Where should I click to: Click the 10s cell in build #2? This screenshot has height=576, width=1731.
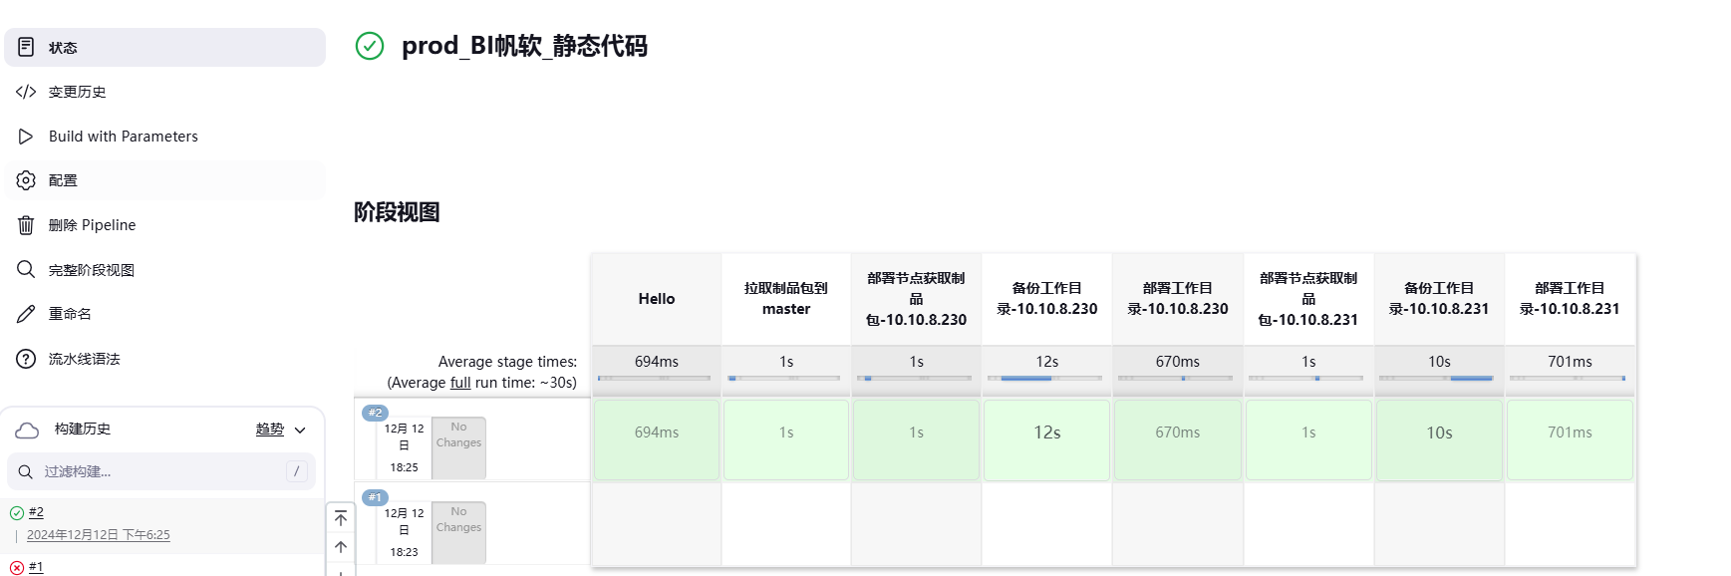pos(1439,439)
